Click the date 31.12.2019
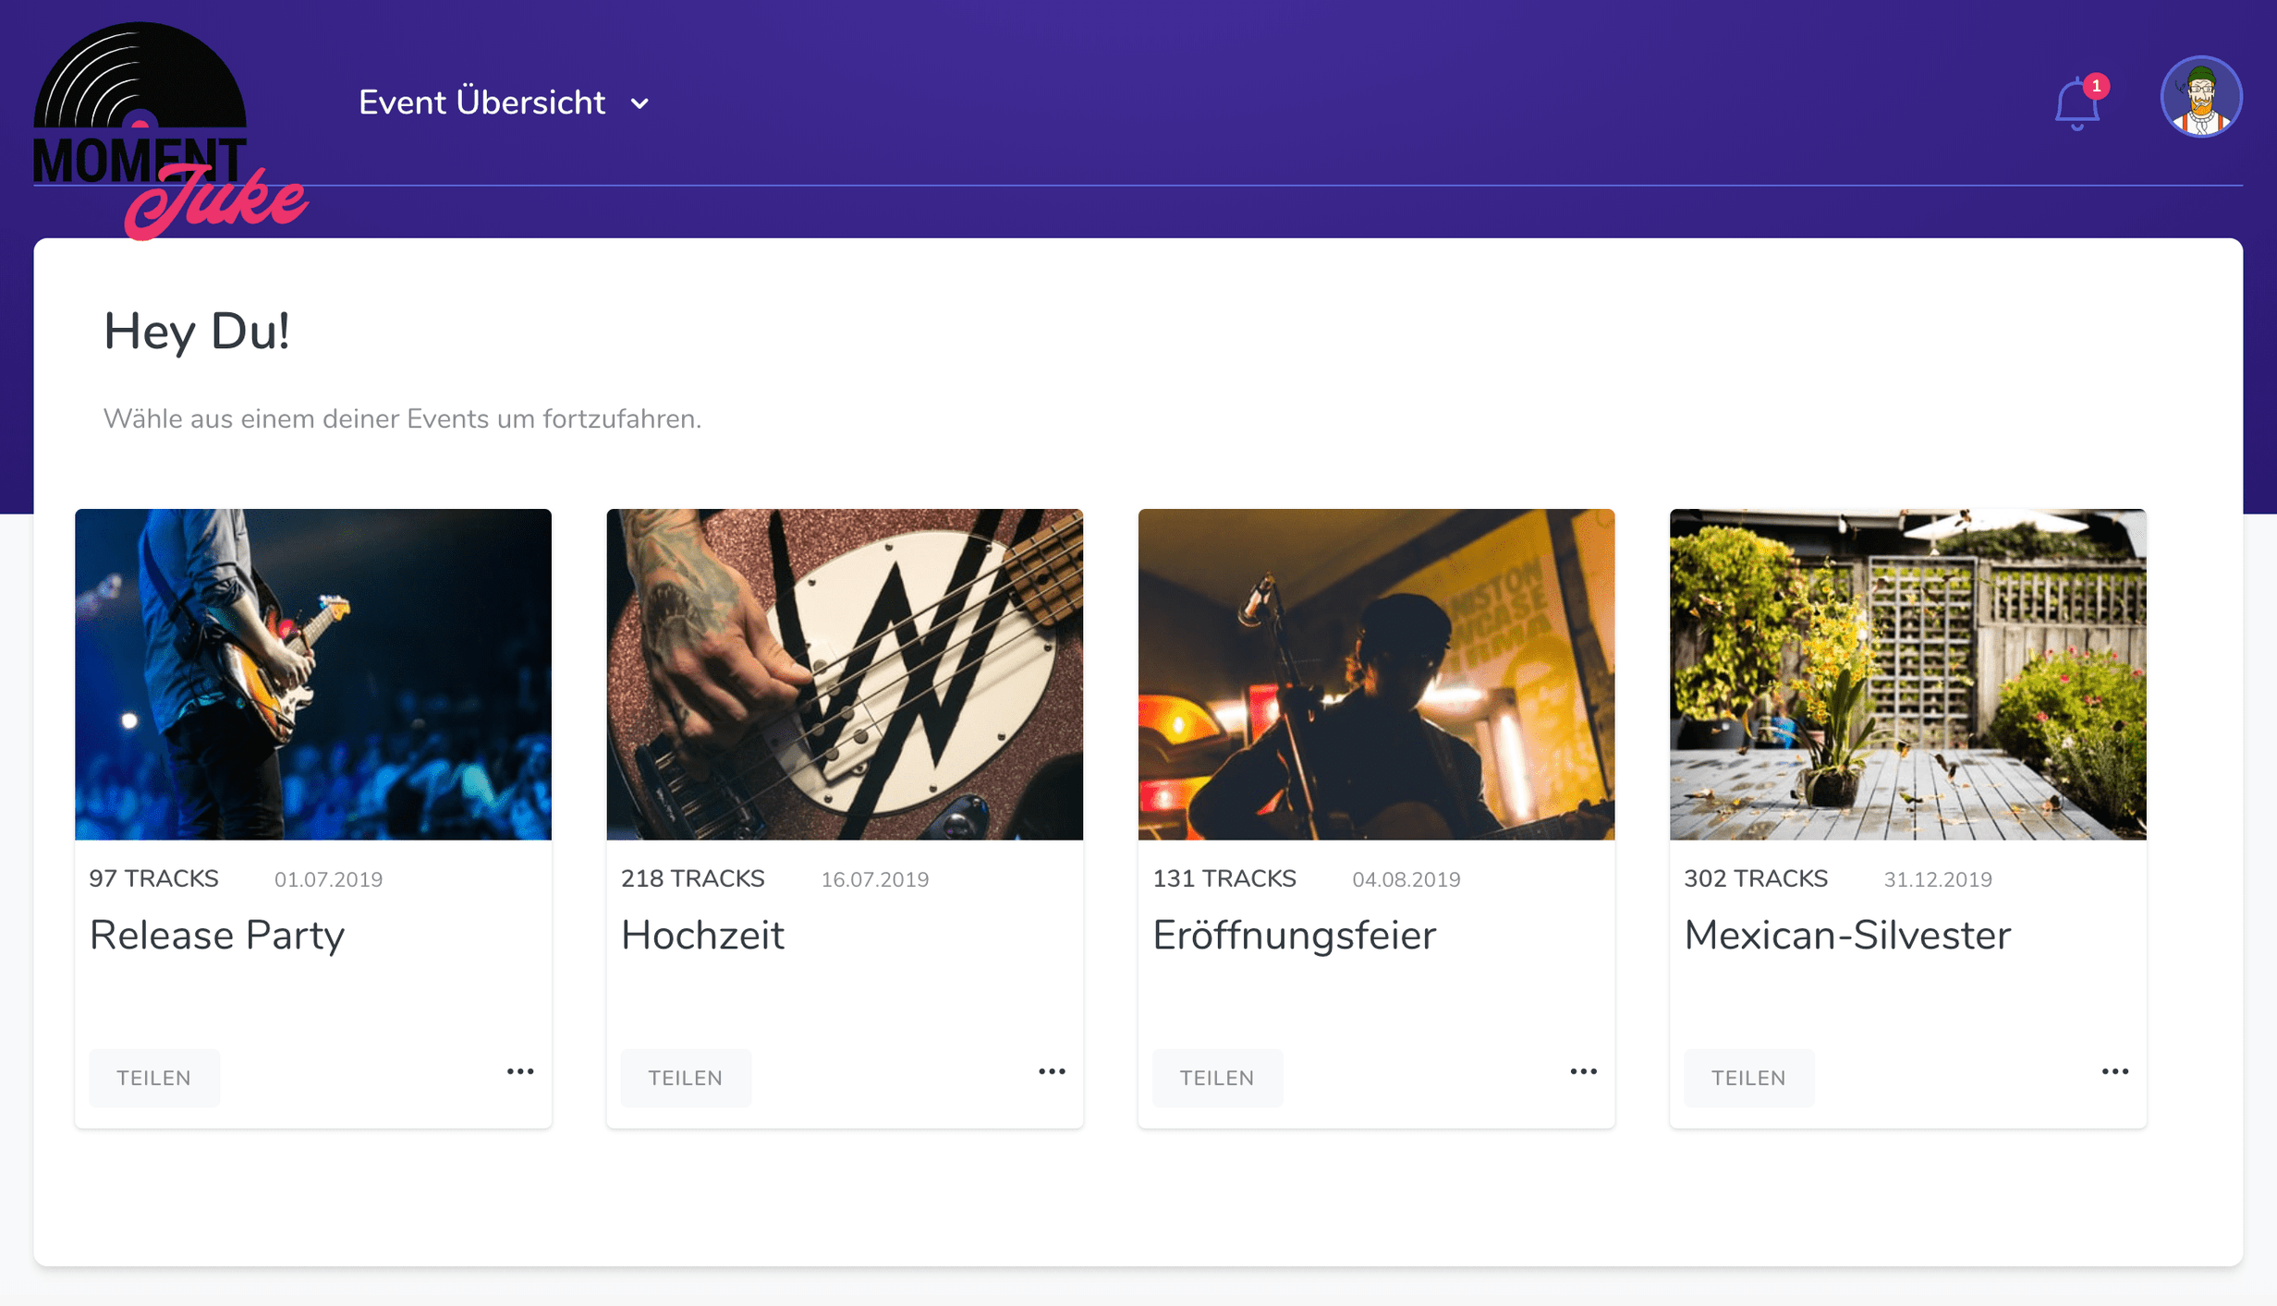Screen dimensions: 2277x1306 pos(1938,879)
